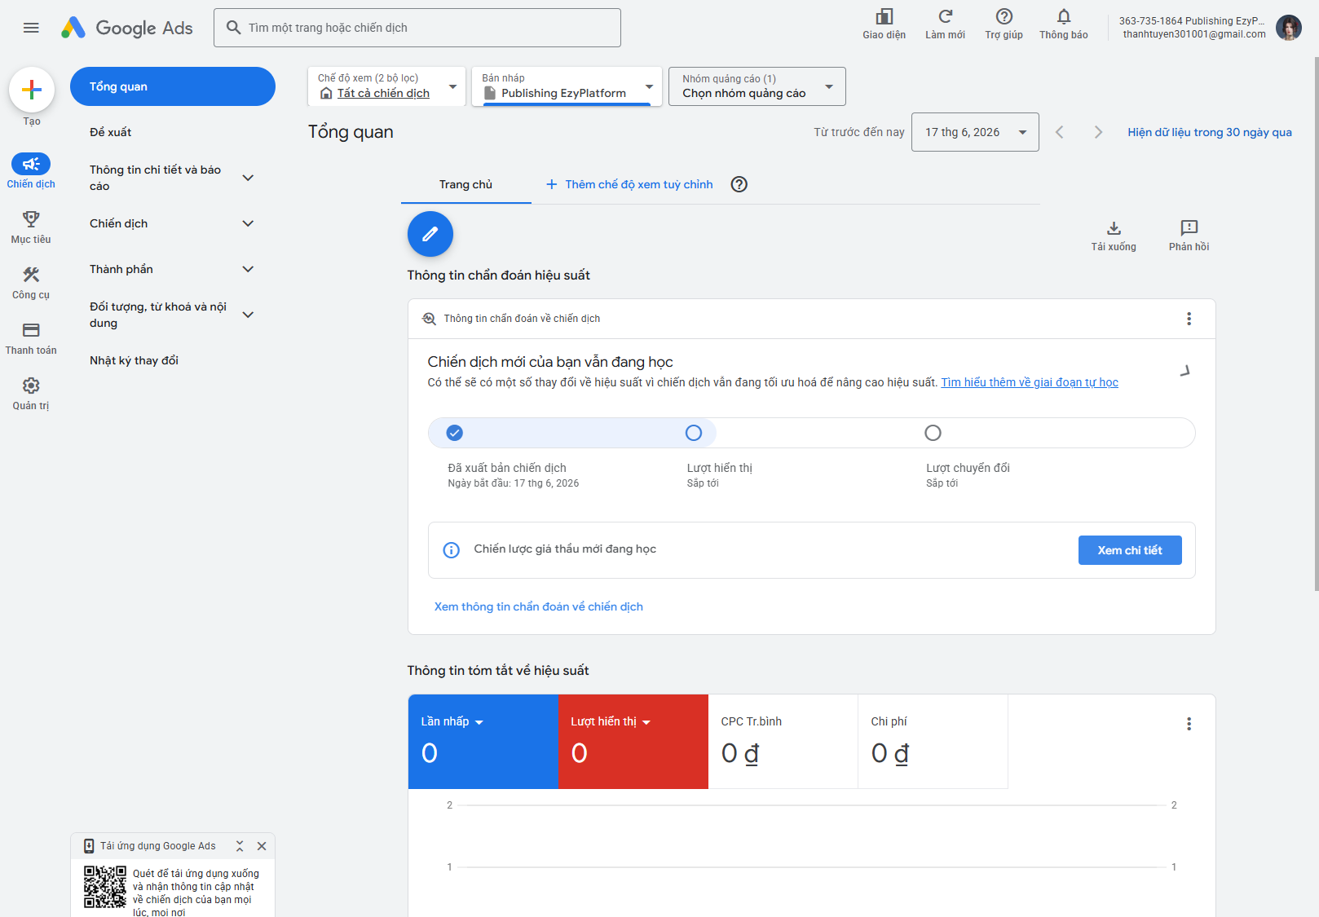Open the account profile avatar
The width and height of the screenshot is (1319, 917).
pyautogui.click(x=1289, y=28)
